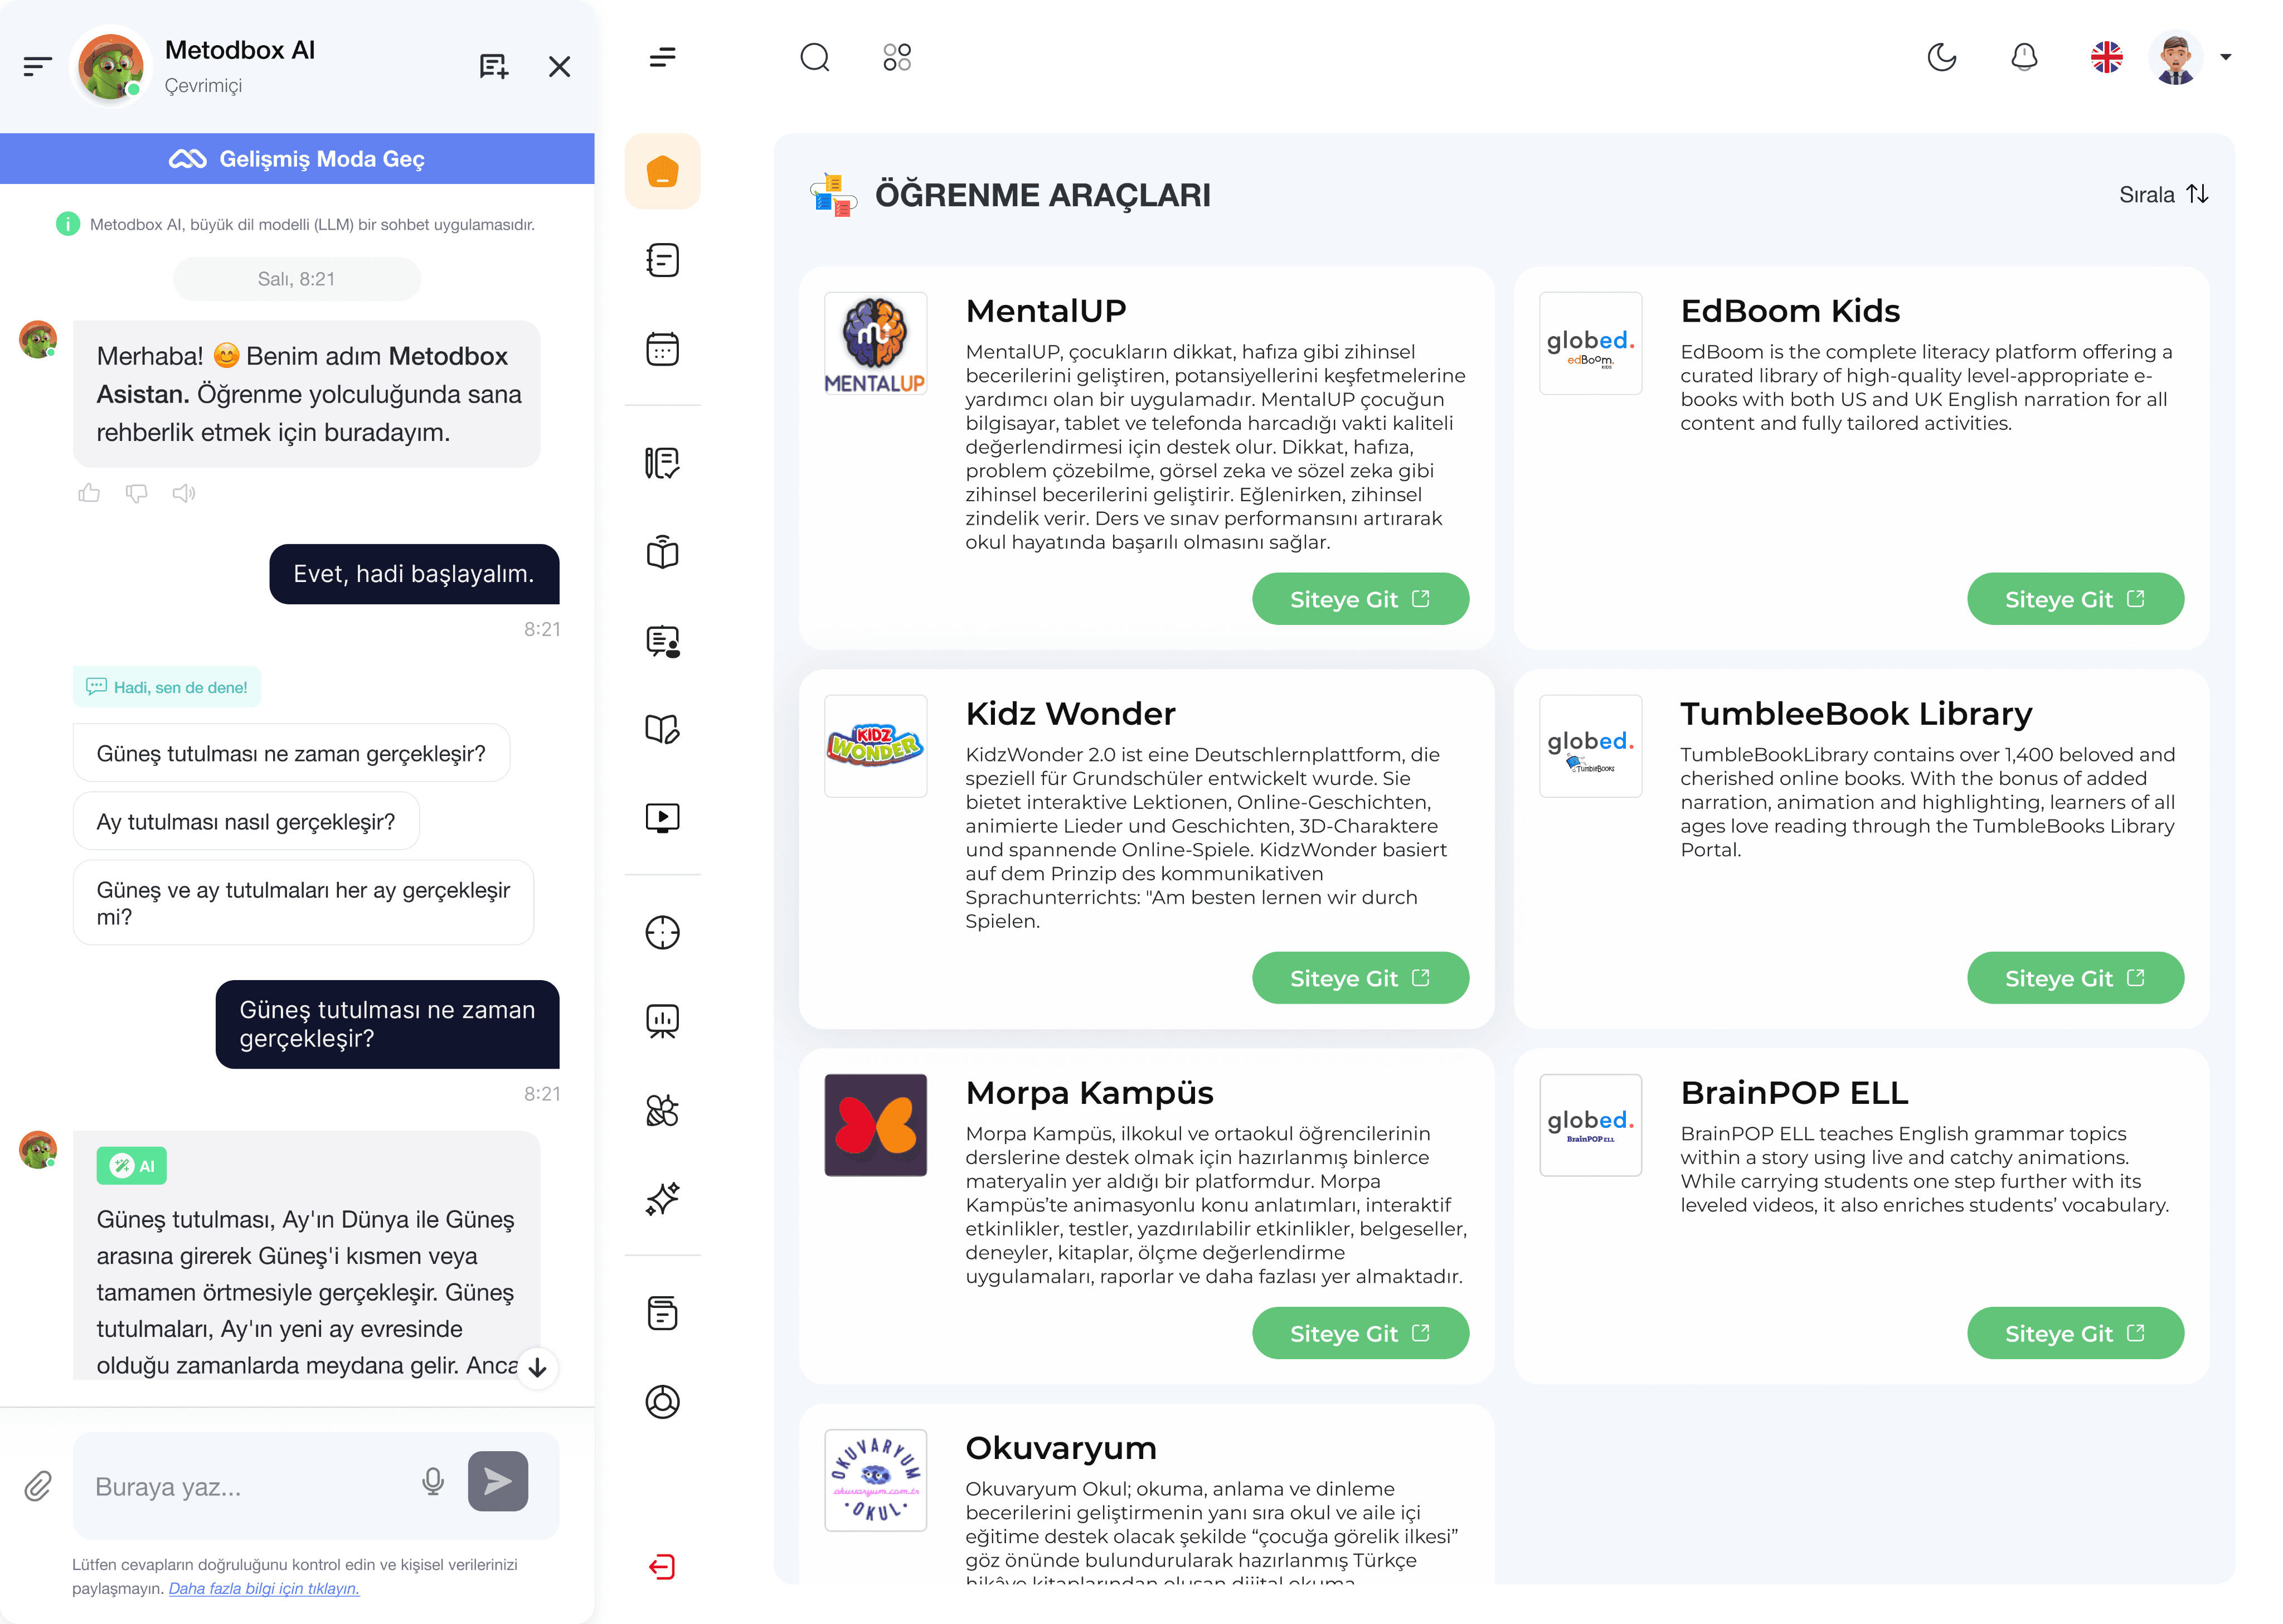Image resolution: width=2283 pixels, height=1624 pixels.
Task: Click the search magnifier icon
Action: pyautogui.click(x=815, y=58)
